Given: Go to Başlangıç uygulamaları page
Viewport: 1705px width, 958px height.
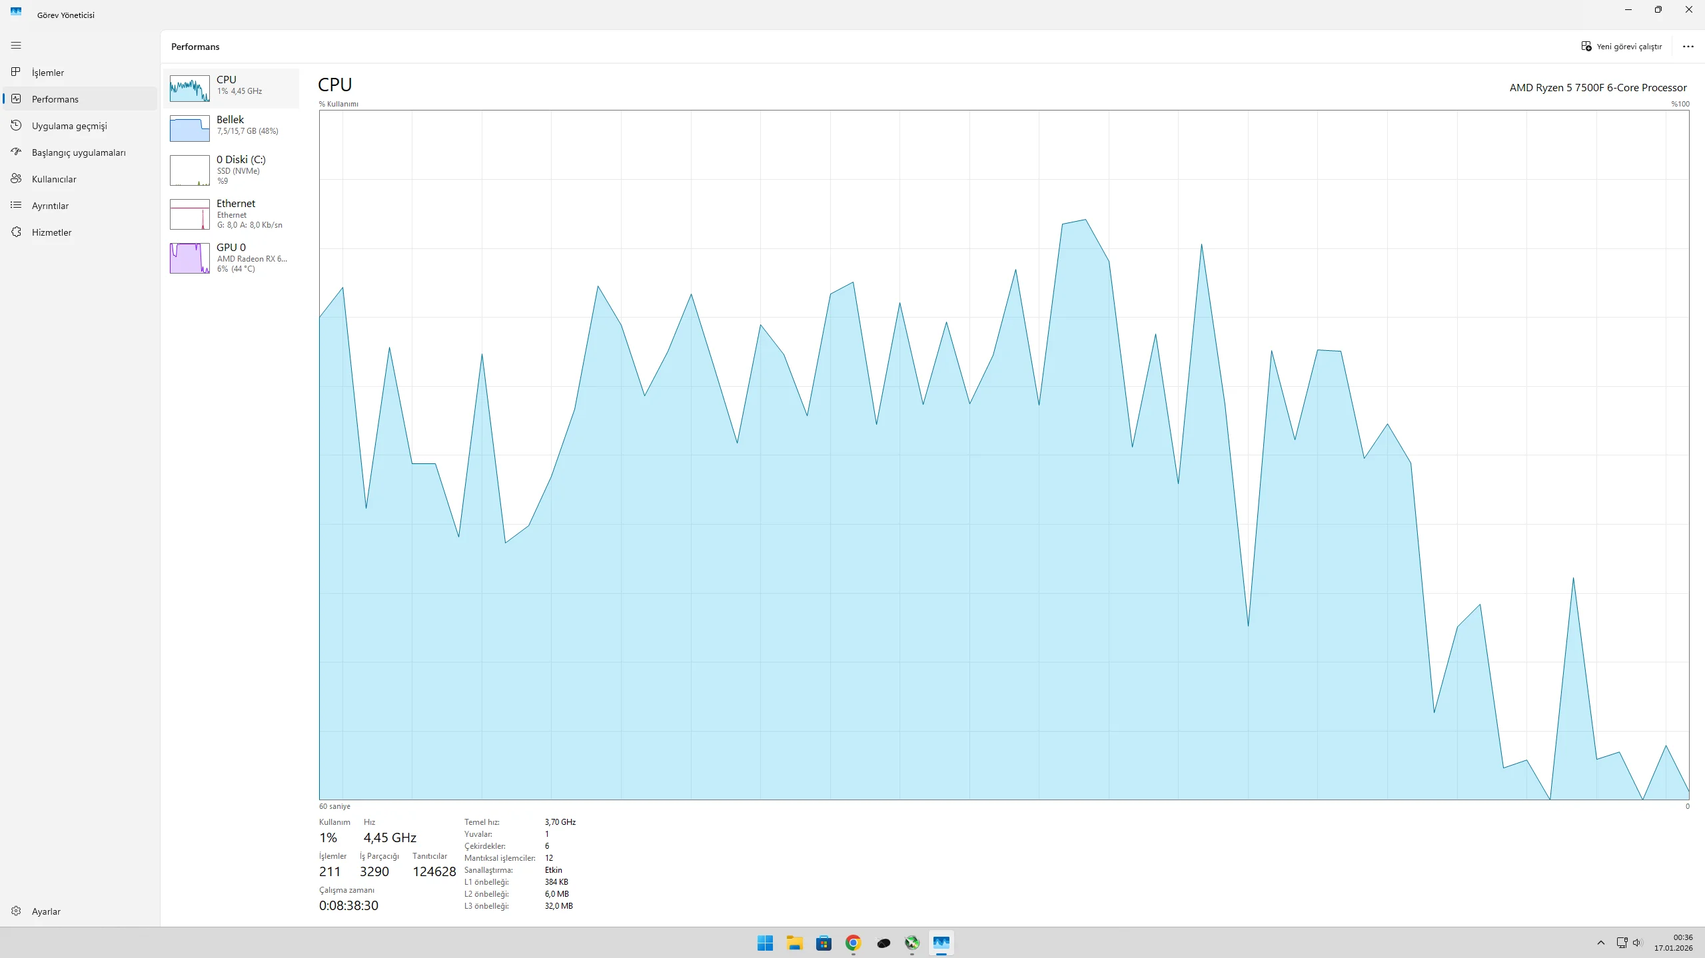Looking at the screenshot, I should click(79, 152).
